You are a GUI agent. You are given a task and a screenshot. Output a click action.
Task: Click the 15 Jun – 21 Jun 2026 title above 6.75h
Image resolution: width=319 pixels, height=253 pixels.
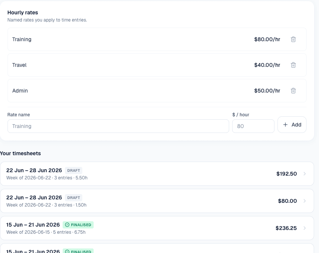pyautogui.click(x=33, y=225)
